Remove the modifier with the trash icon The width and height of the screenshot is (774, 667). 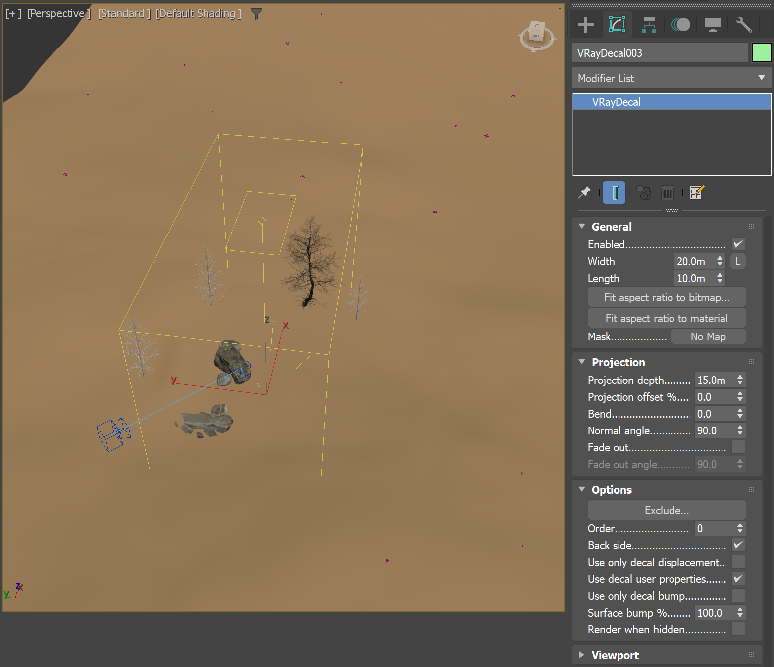[x=667, y=192]
